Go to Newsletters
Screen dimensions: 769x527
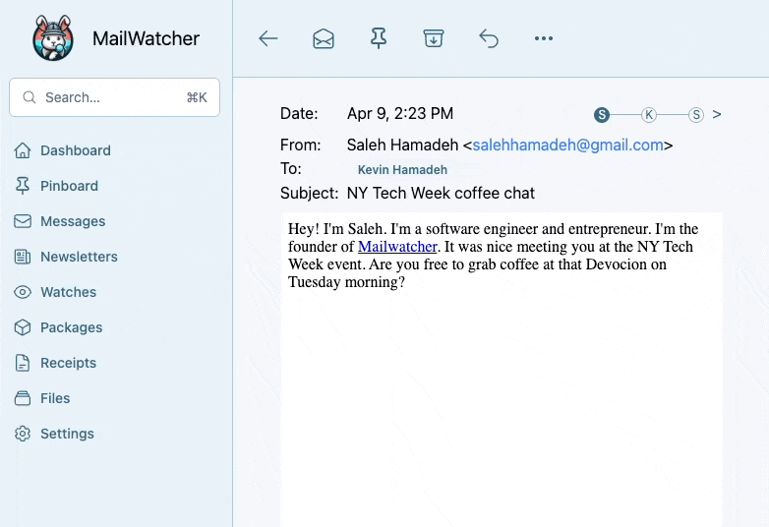tap(79, 257)
